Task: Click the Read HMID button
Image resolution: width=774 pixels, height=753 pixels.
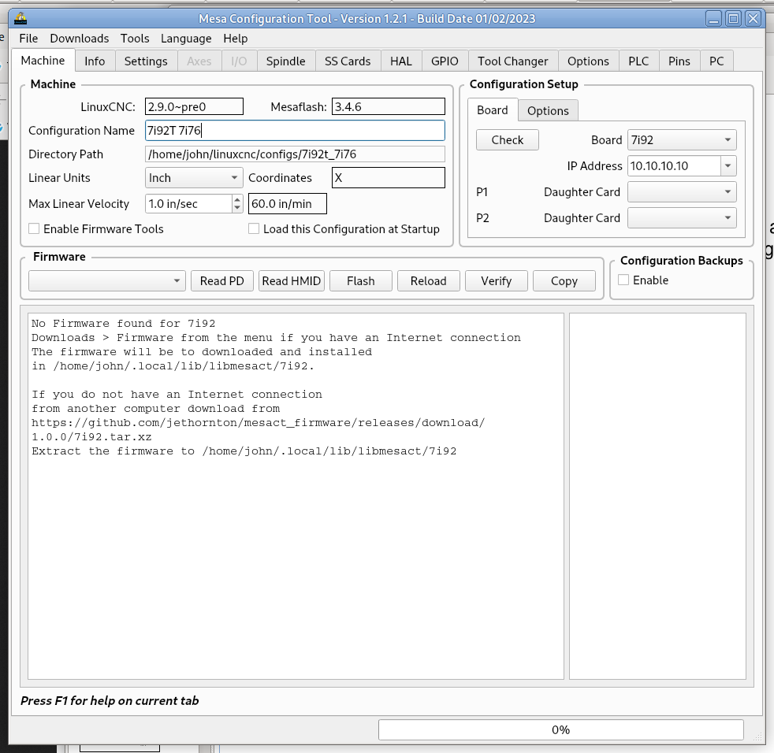Action: [292, 280]
